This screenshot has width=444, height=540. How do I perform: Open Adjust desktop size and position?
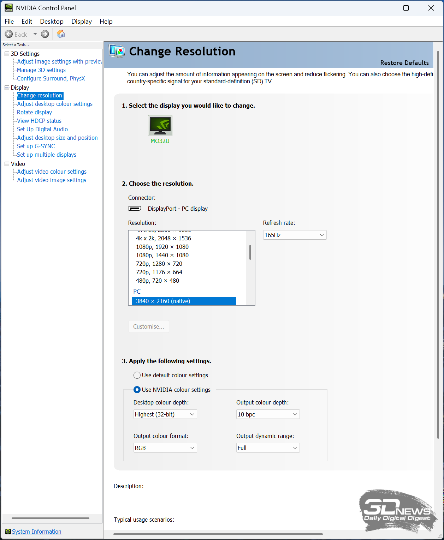tap(58, 138)
